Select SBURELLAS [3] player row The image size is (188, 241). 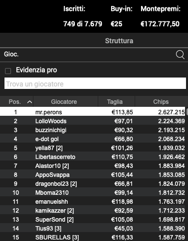coord(92,237)
